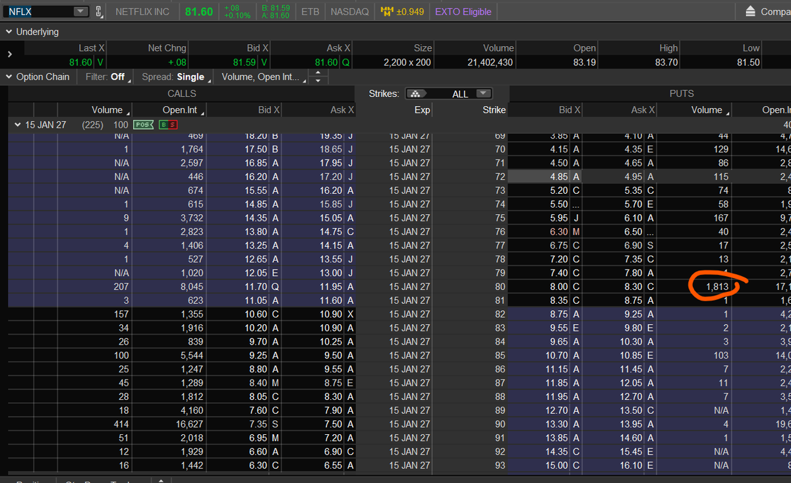Image resolution: width=791 pixels, height=483 pixels.
Task: Open the NFLX symbol dropdown arrow
Action: coord(81,11)
